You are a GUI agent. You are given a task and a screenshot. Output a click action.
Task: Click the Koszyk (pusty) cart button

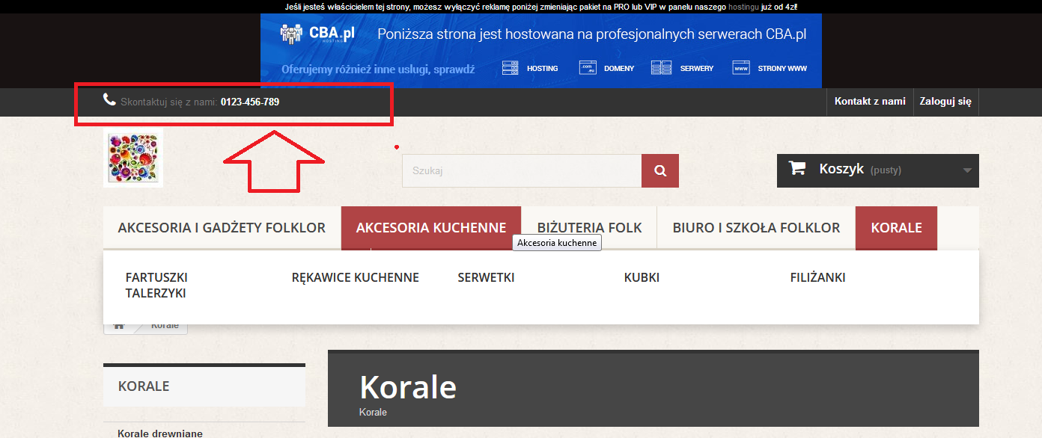point(877,170)
